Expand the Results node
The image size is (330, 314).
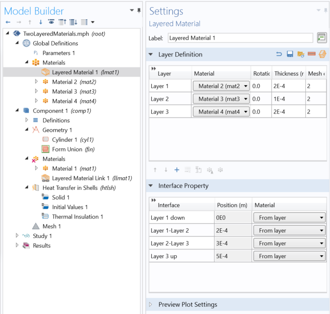(17, 245)
